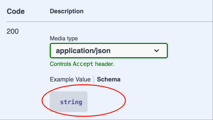Click the divider between Example Value and Schema
Viewport: 213px width, 120px height.
coord(94,79)
